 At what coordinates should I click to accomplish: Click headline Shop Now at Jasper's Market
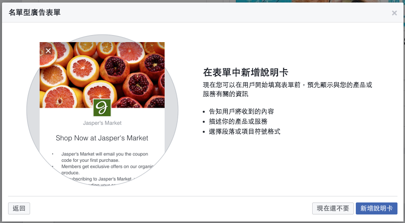point(102,138)
